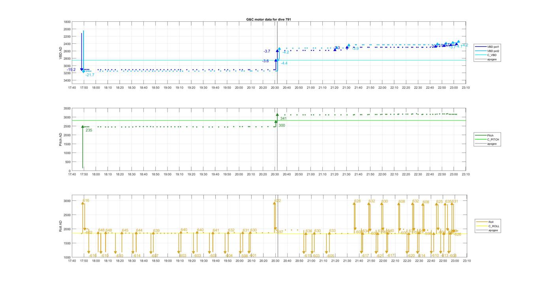Click the 'Pitch AD' y-axis label
This screenshot has height=289, width=553.
coord(60,140)
